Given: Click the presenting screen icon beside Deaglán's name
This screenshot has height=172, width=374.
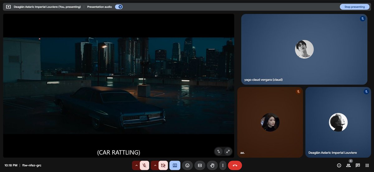Looking at the screenshot, I should [x=8, y=7].
